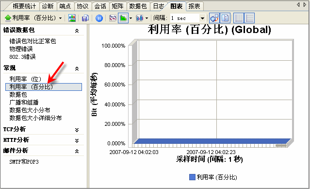Open the 物理错误 chart
This screenshot has height=189, width=310.
click(21, 49)
